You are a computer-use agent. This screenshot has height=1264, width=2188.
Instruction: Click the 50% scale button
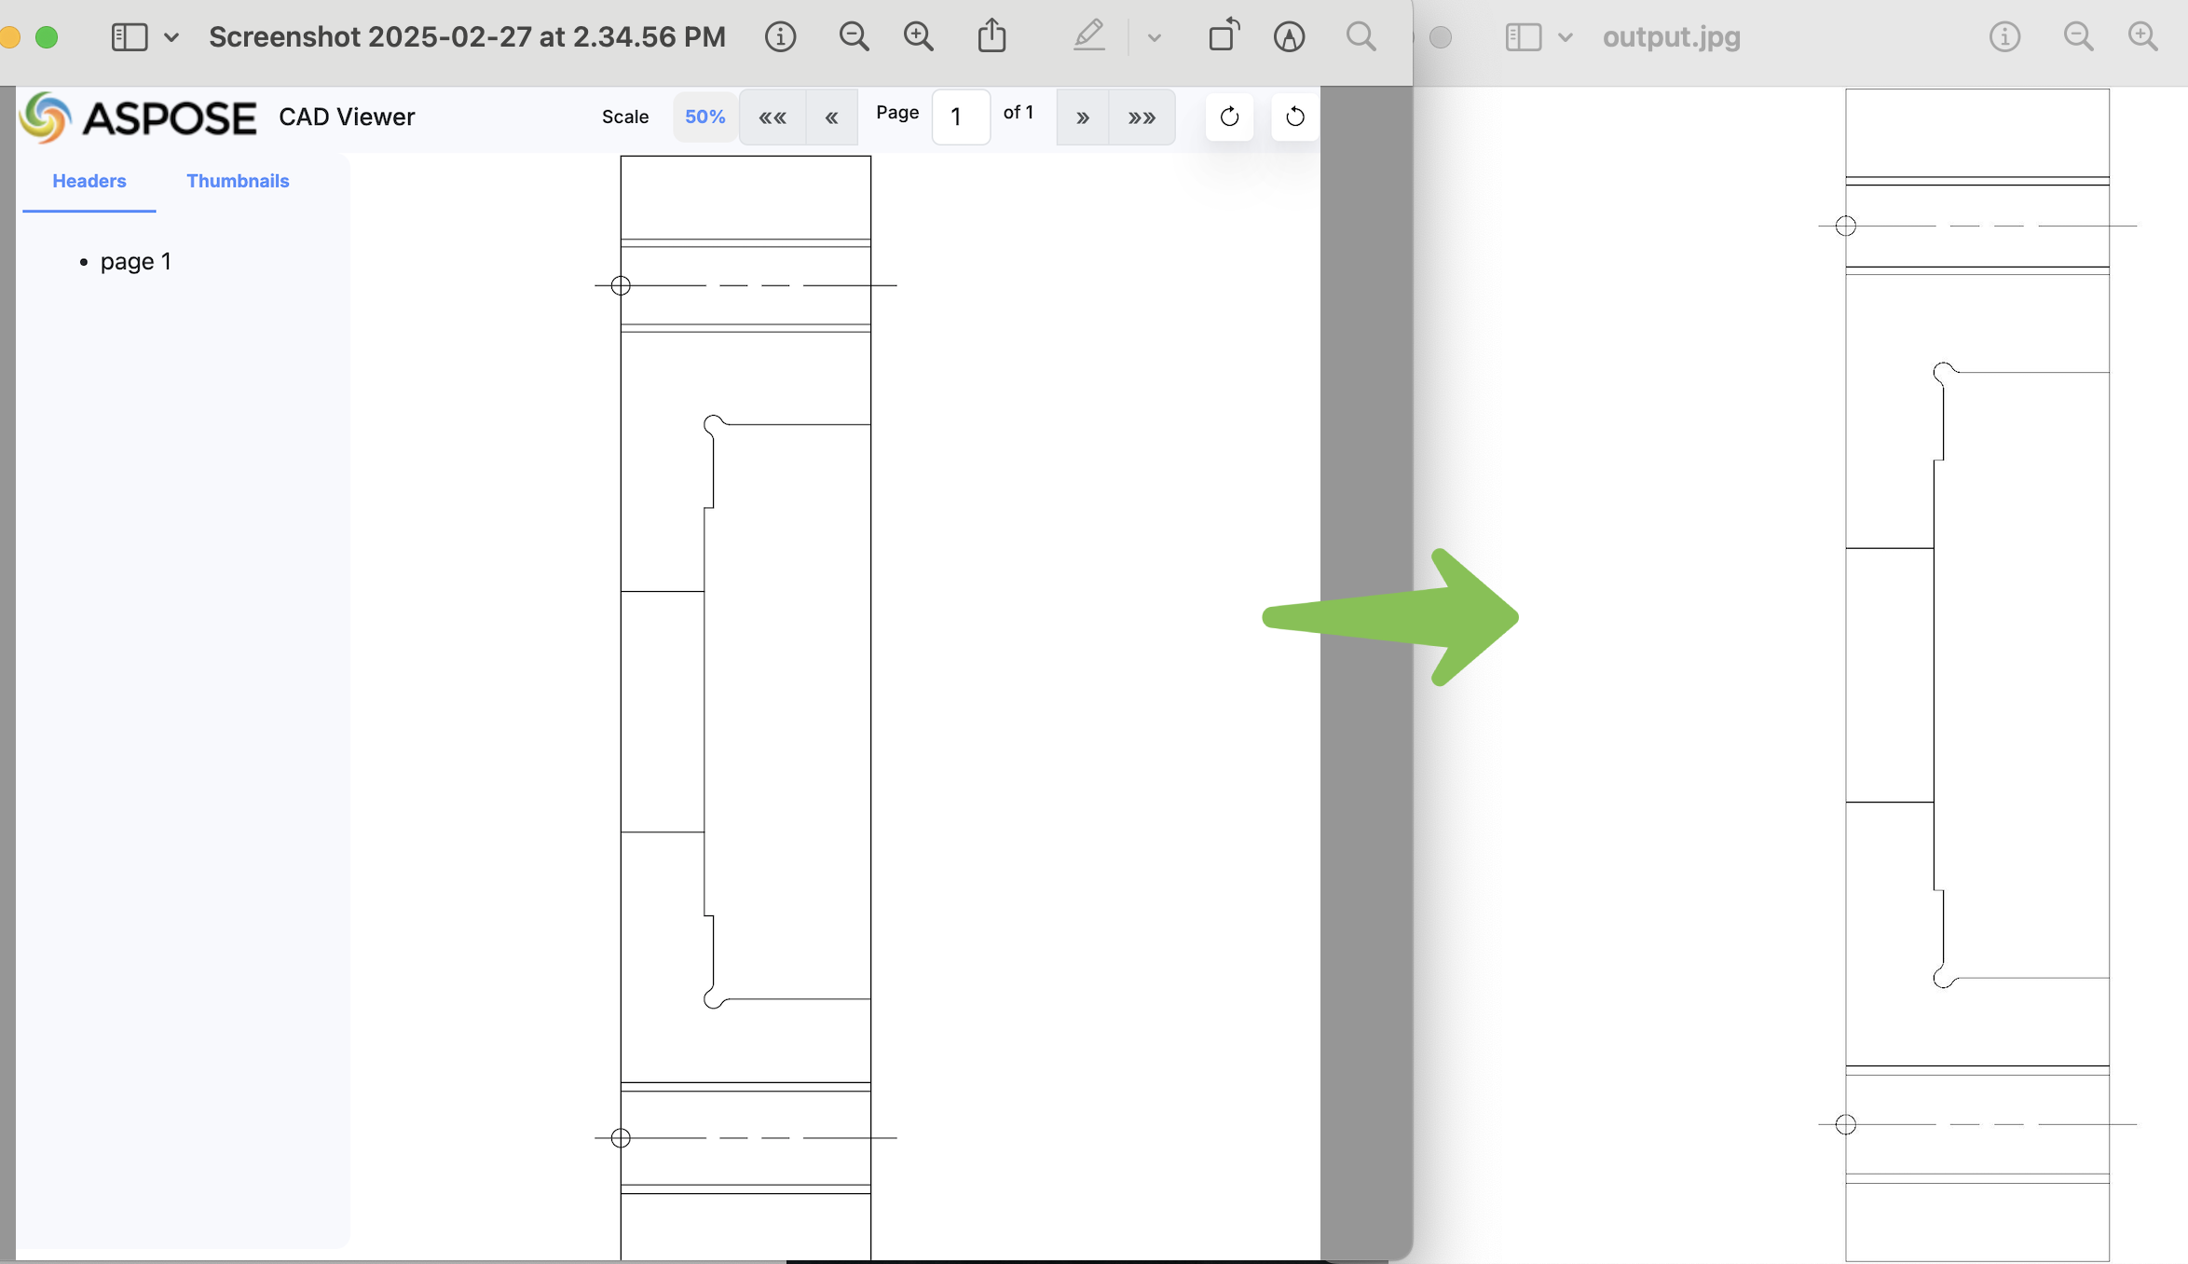[704, 117]
